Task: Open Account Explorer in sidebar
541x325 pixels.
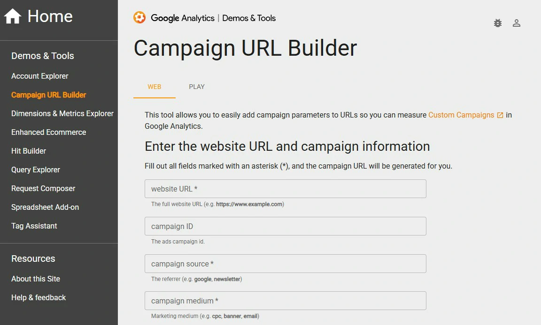Action: (x=40, y=76)
